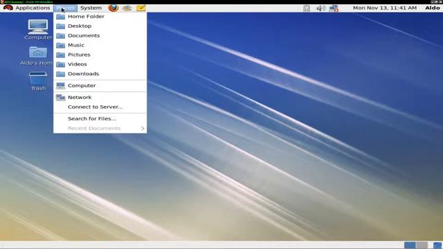Viewport: 443px width, 249px height.
Task: Open the yellow note-taking launcher icon
Action: click(141, 8)
